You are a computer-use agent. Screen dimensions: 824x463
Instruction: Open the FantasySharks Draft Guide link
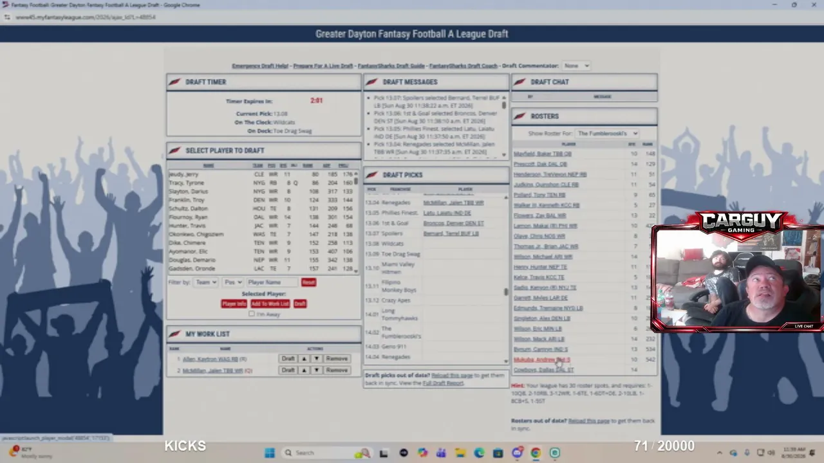point(391,66)
